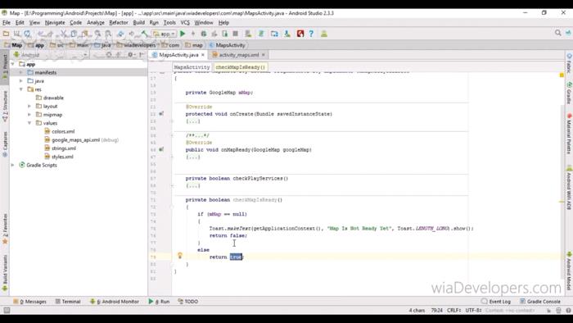Toggle the Material Palette side tab
Viewport: 573px width, 323px height.
click(x=569, y=134)
